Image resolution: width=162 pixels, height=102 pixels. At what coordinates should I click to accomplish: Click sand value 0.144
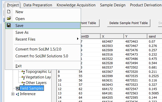155,98
